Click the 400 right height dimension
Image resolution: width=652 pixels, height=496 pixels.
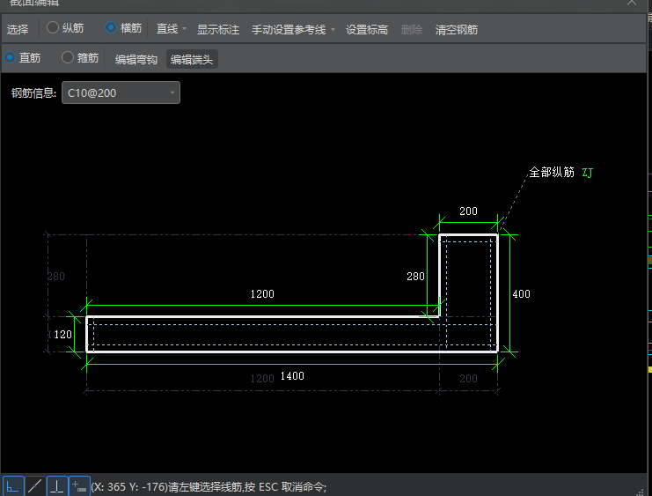pos(521,294)
